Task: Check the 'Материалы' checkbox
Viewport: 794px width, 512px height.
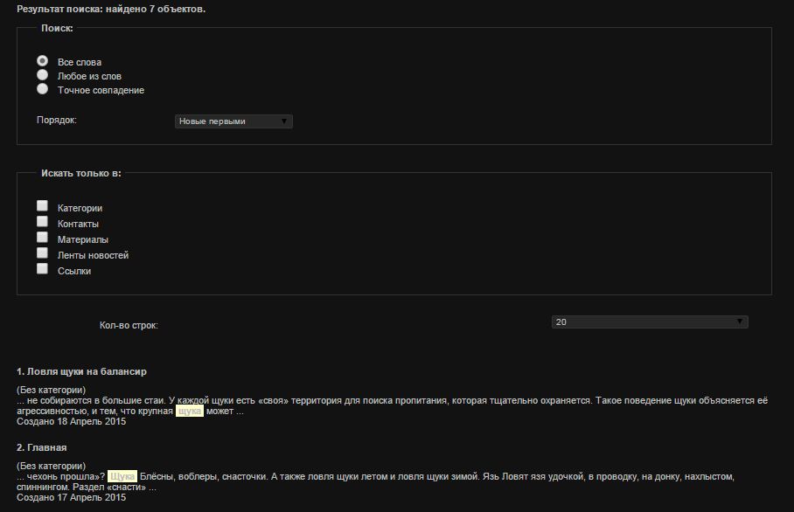Action: [43, 237]
